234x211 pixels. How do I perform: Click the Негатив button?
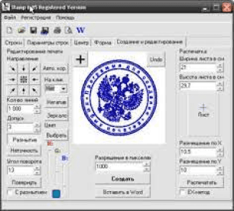click(56, 102)
